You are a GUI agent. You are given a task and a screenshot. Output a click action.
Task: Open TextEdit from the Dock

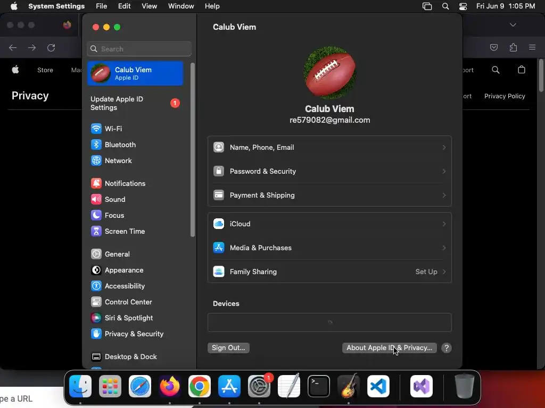tap(289, 386)
